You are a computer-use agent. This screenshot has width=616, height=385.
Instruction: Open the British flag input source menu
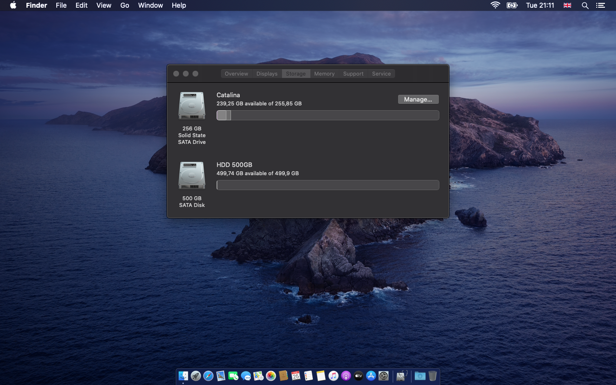(x=567, y=5)
